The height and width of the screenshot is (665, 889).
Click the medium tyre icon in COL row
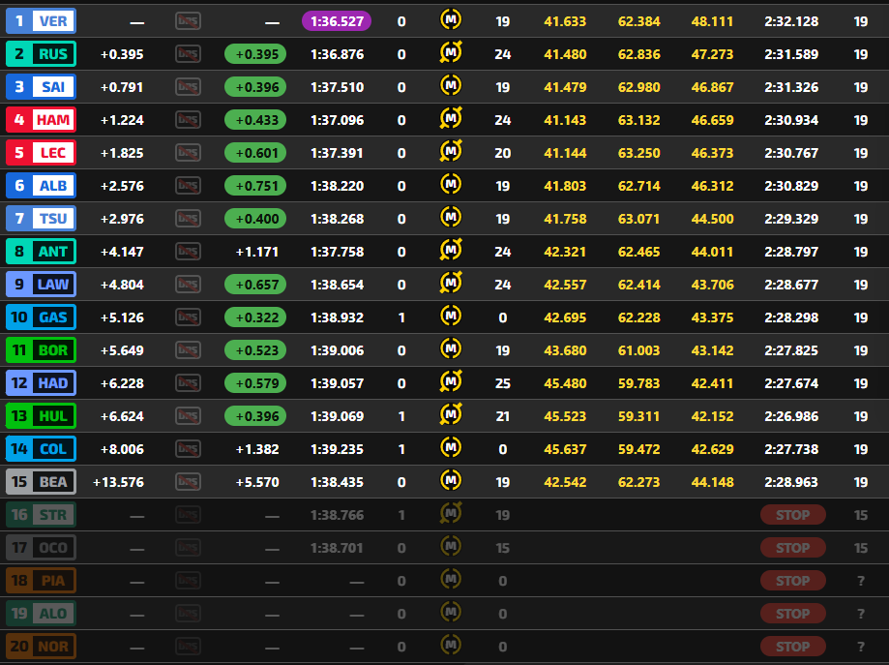(451, 448)
